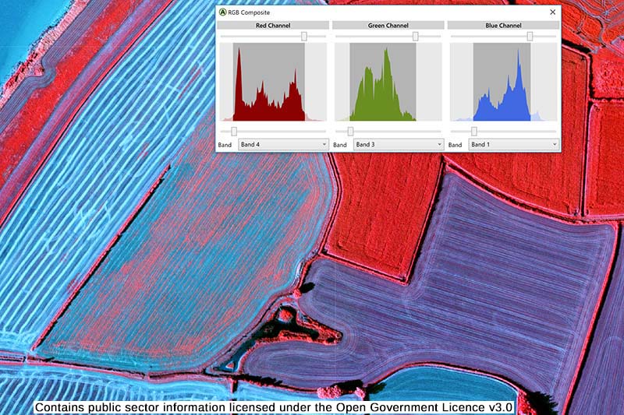The image size is (624, 415).
Task: Click the blue histogram graph
Action: pyautogui.click(x=503, y=82)
